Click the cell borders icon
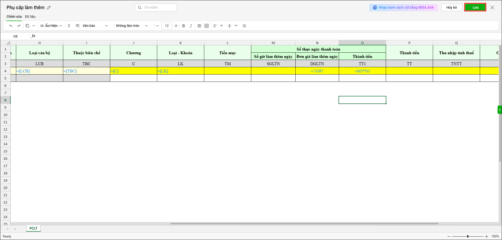The width and height of the screenshot is (502, 240). (x=199, y=26)
